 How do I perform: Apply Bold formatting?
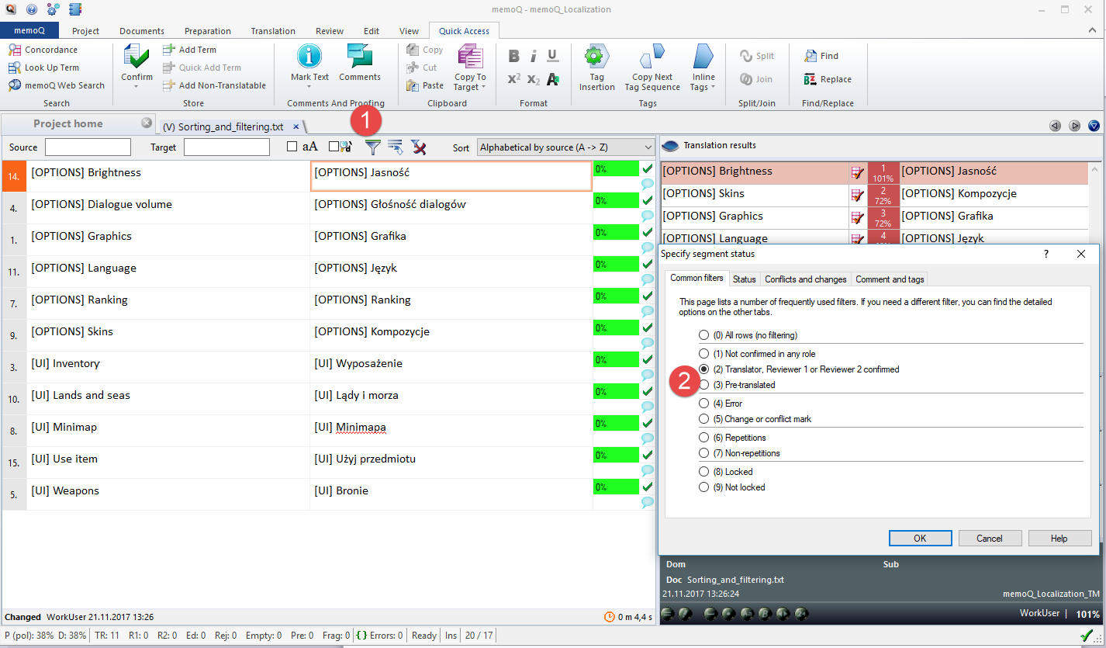tap(513, 56)
